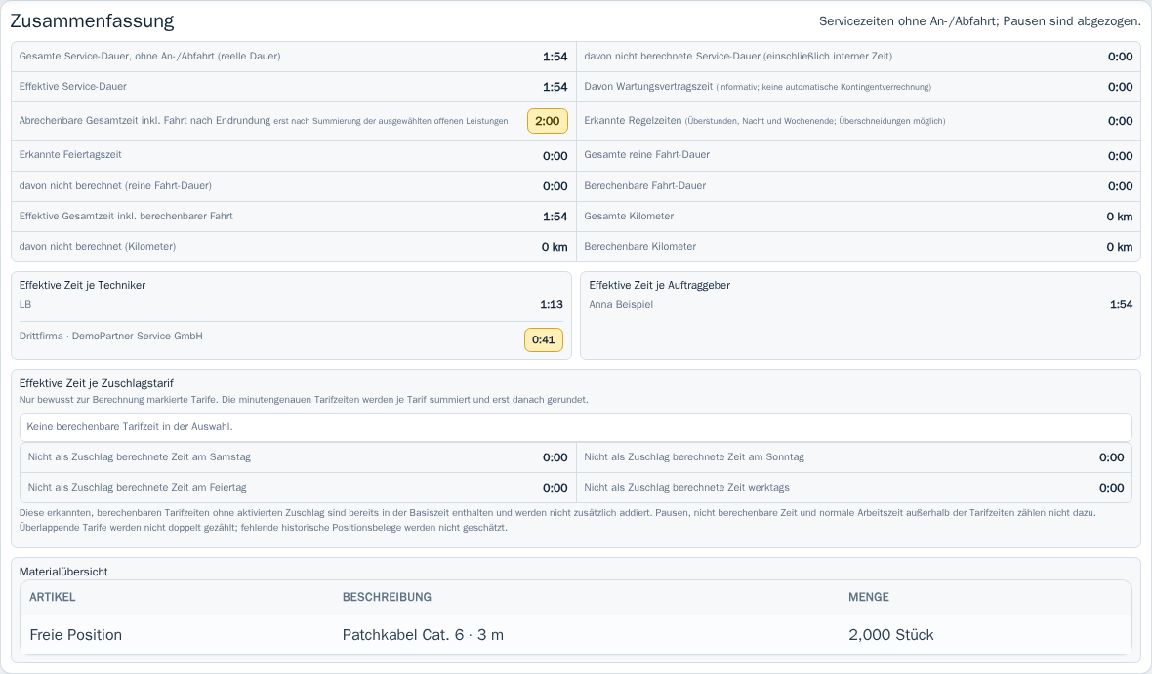
Task: Select 'Nicht als Zuschlag berechnete Zeit am Feiertag'
Action: tap(138, 487)
